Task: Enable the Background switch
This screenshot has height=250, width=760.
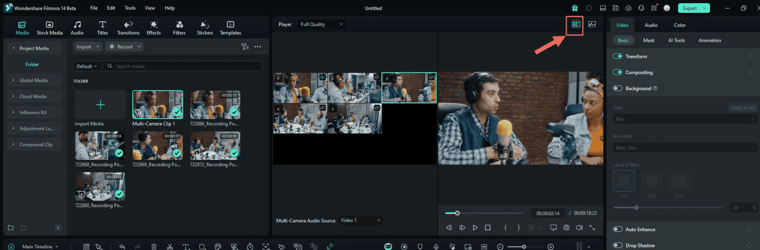Action: point(618,89)
